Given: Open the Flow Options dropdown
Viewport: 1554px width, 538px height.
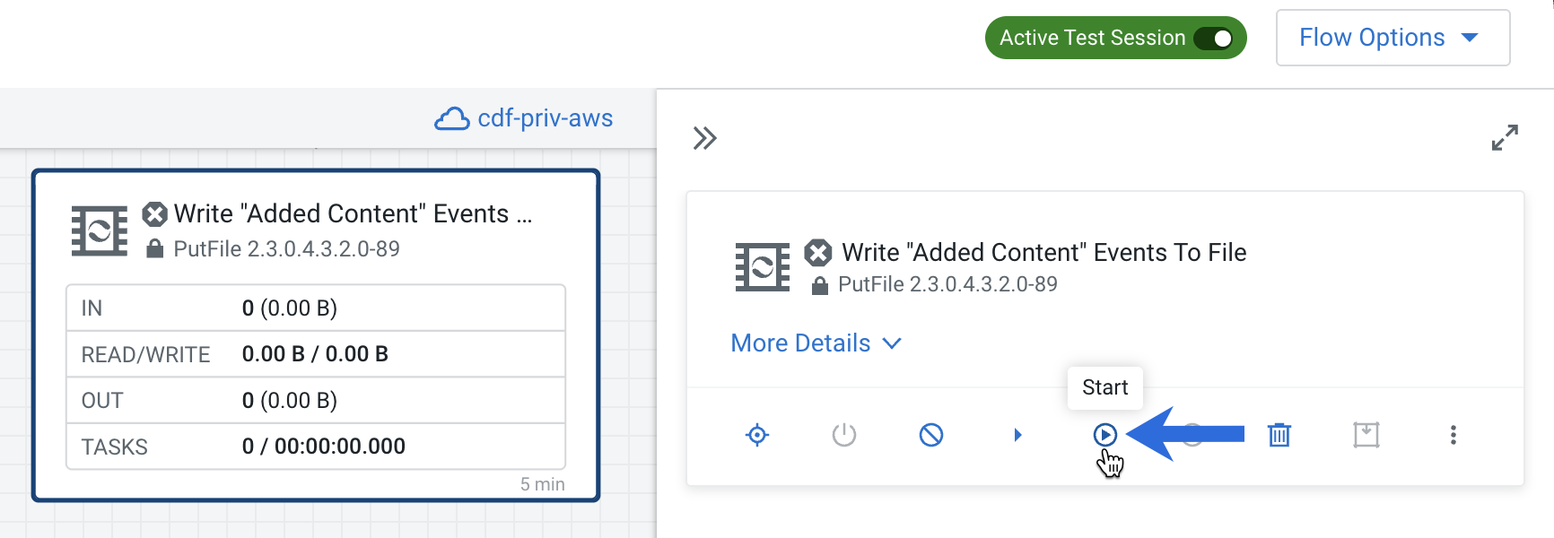Looking at the screenshot, I should (x=1392, y=38).
